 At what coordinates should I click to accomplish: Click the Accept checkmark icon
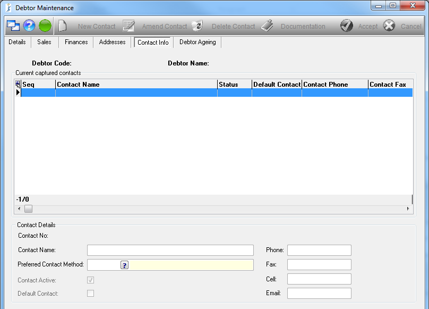346,26
